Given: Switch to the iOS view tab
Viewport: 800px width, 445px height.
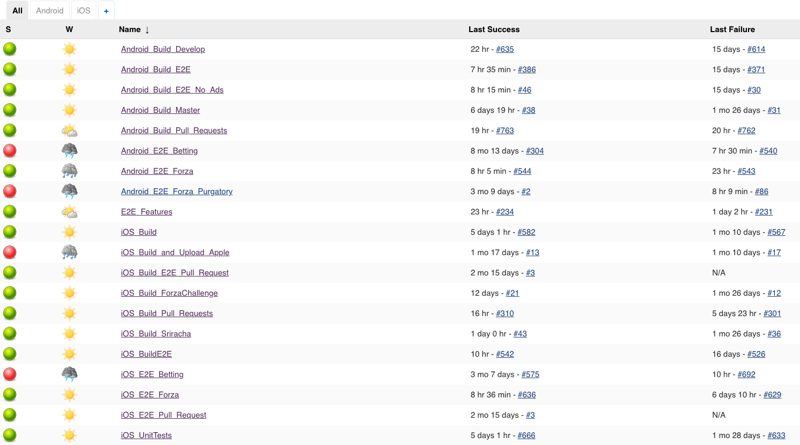Looking at the screenshot, I should (x=84, y=10).
